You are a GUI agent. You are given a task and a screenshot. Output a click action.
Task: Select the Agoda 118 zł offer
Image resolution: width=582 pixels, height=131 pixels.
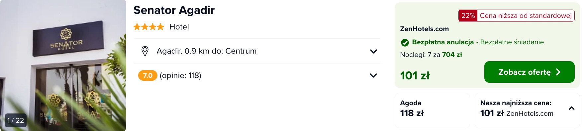click(432, 110)
